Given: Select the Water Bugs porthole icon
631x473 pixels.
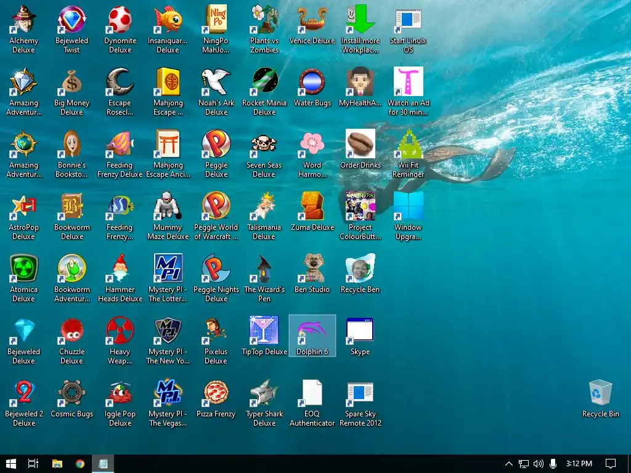Looking at the screenshot, I should (x=312, y=82).
